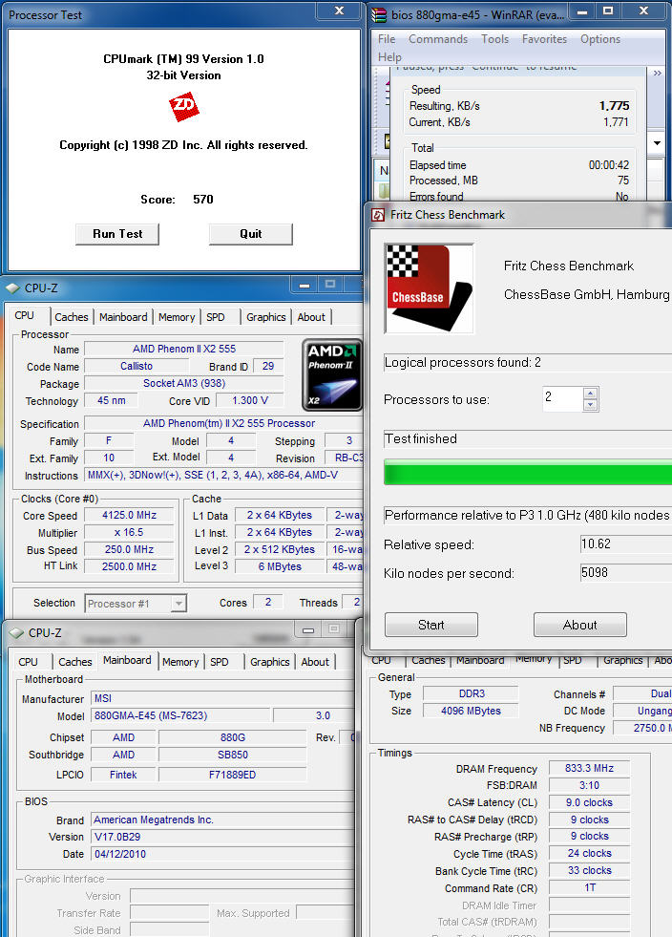The height and width of the screenshot is (937, 672).
Task: Click the WinRAR title bar icon
Action: pyautogui.click(x=379, y=15)
